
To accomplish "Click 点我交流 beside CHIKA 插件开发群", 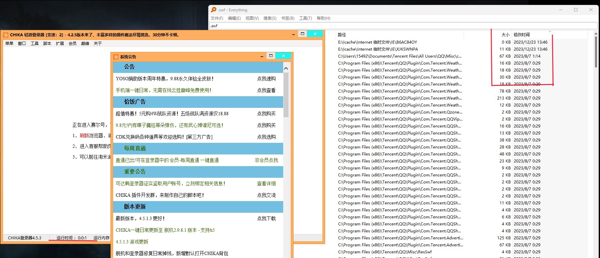I will [x=266, y=195].
